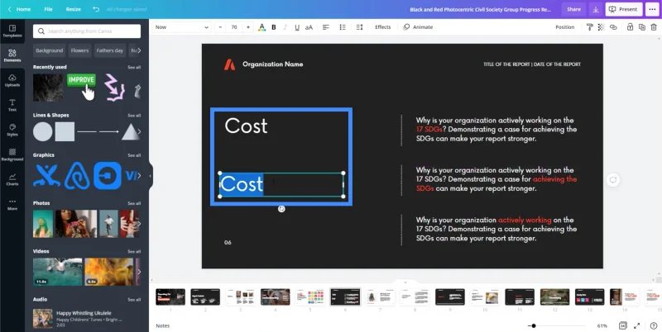The image size is (662, 332).
Task: Open the More sidebar options
Action: [12, 204]
